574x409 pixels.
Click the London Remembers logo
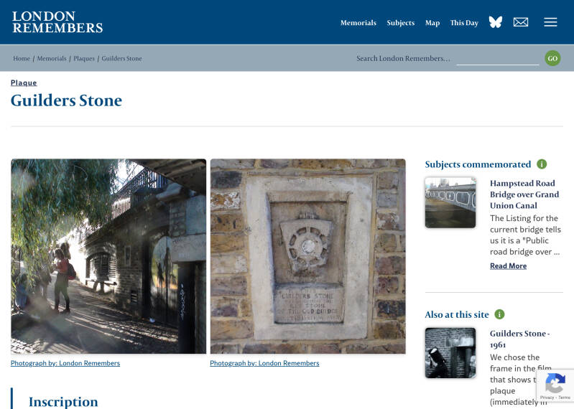click(x=57, y=22)
